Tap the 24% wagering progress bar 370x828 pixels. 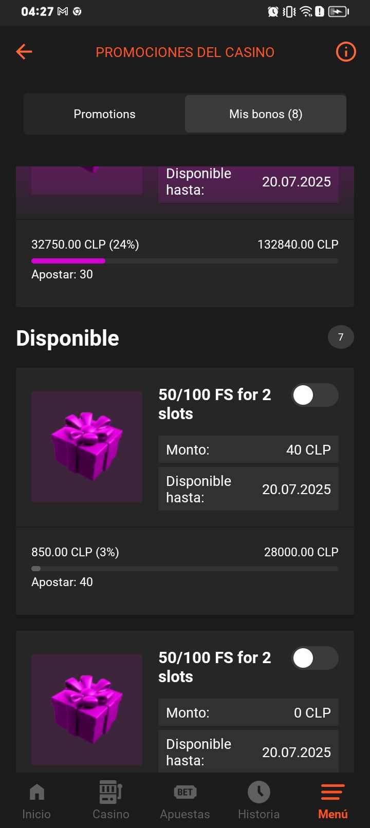click(x=185, y=261)
